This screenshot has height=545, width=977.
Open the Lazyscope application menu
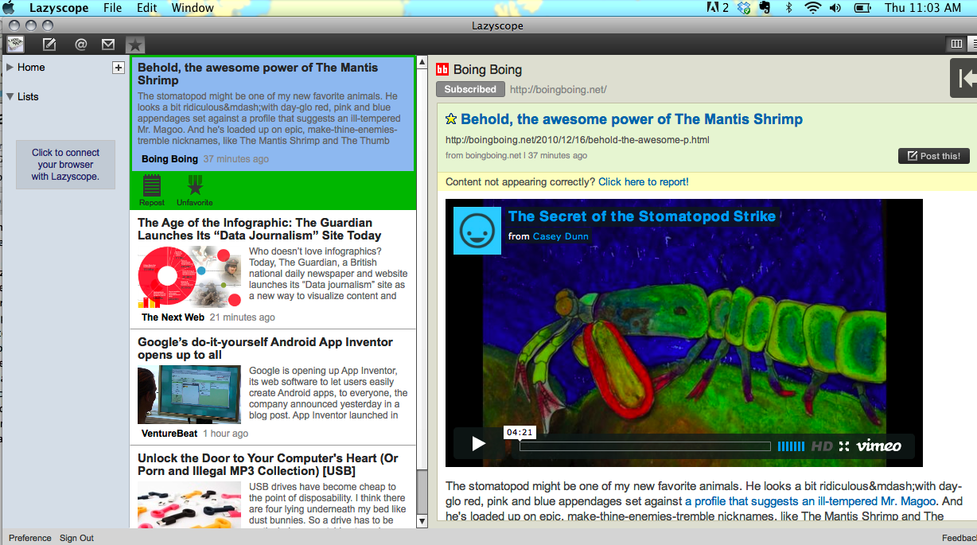pos(59,8)
